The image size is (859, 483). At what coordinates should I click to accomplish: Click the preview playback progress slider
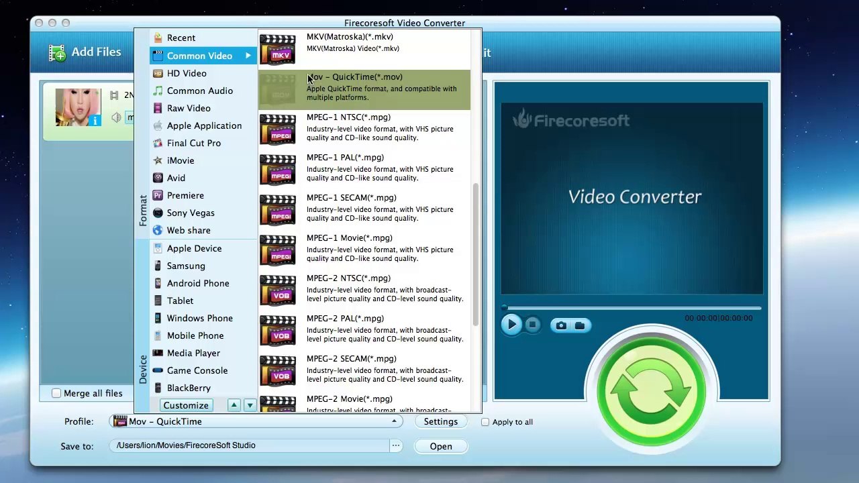(631, 308)
